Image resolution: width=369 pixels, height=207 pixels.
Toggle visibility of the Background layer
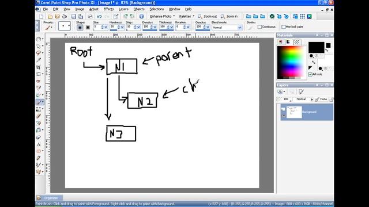coord(283,116)
